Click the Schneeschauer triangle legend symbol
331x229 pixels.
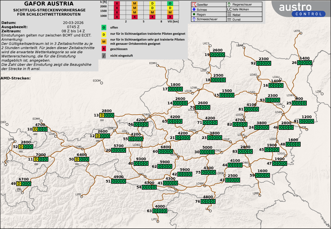point(194,19)
